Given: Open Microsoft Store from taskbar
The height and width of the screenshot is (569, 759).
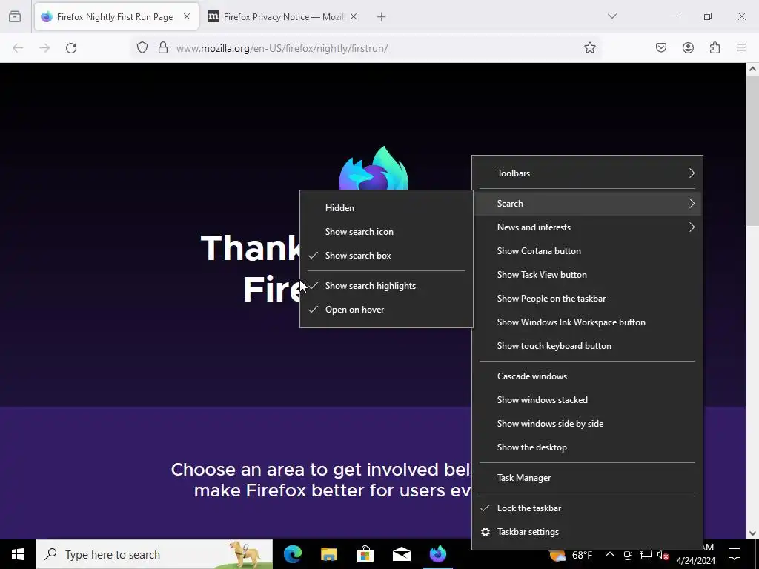Looking at the screenshot, I should (x=365, y=554).
